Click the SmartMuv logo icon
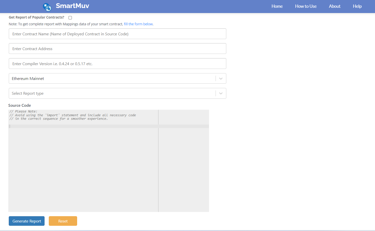 (47, 7)
